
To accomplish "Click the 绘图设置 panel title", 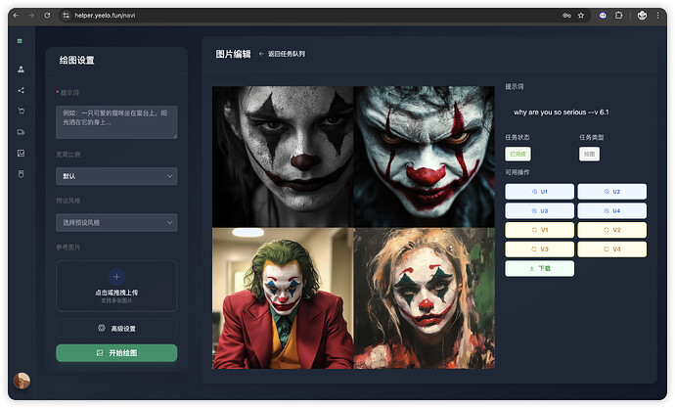I will (x=76, y=61).
